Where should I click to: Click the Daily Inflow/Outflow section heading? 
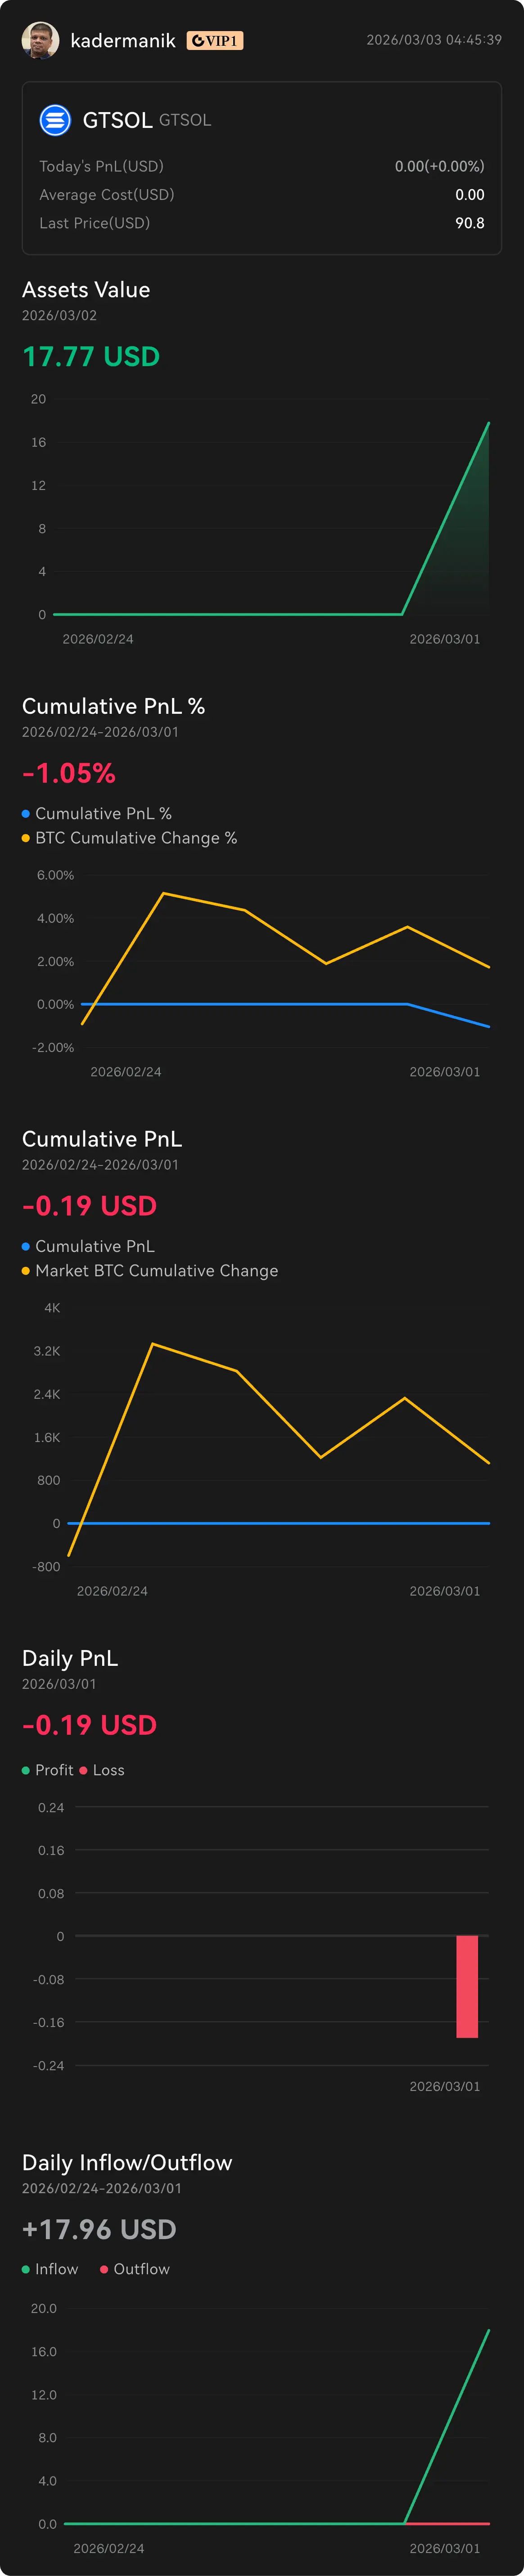tap(127, 2163)
